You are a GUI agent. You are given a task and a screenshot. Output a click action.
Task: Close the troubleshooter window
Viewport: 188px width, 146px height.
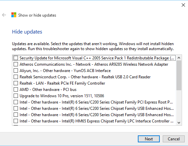pos(183,5)
